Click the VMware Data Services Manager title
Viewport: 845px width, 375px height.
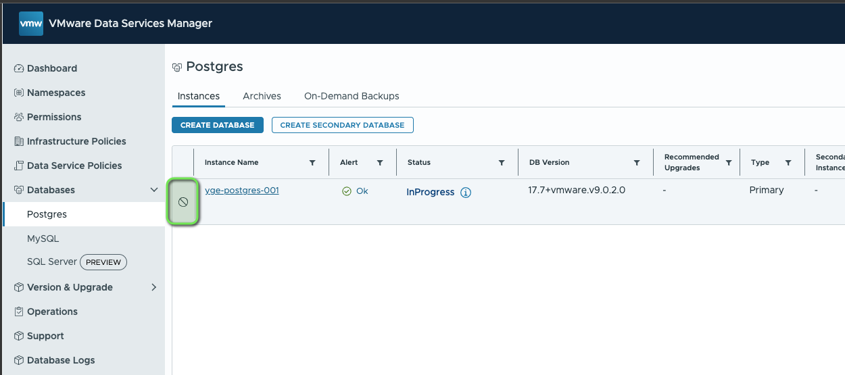click(130, 23)
